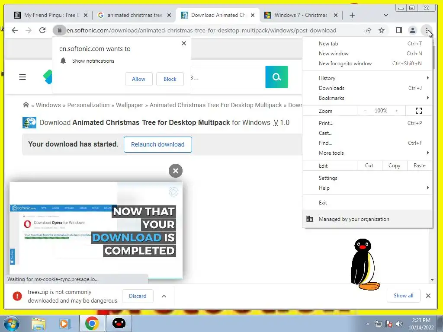The image size is (443, 332).
Task: Choose Find in Chrome menu
Action: point(367,143)
